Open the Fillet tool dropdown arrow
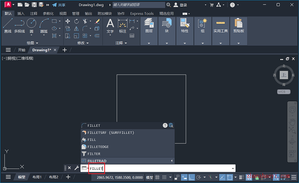Viewport: 299px width, 183px height. (91, 29)
